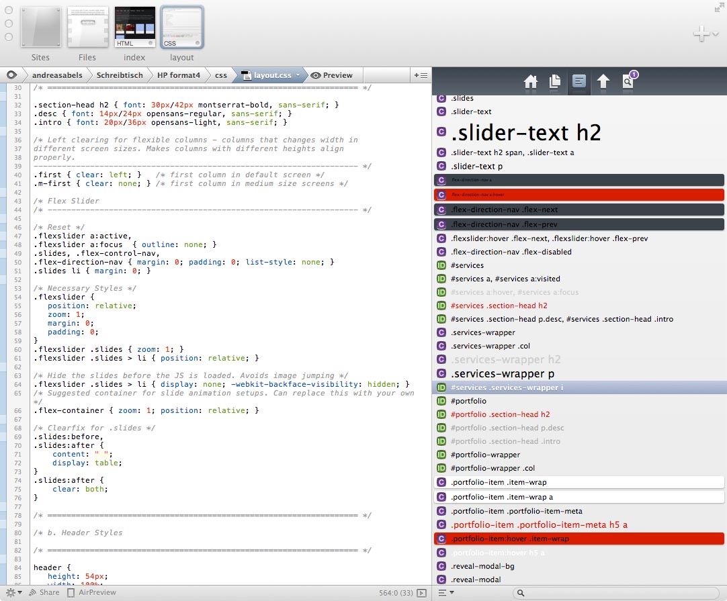This screenshot has width=727, height=601.
Task: Click the navigator search field
Action: tap(615, 593)
